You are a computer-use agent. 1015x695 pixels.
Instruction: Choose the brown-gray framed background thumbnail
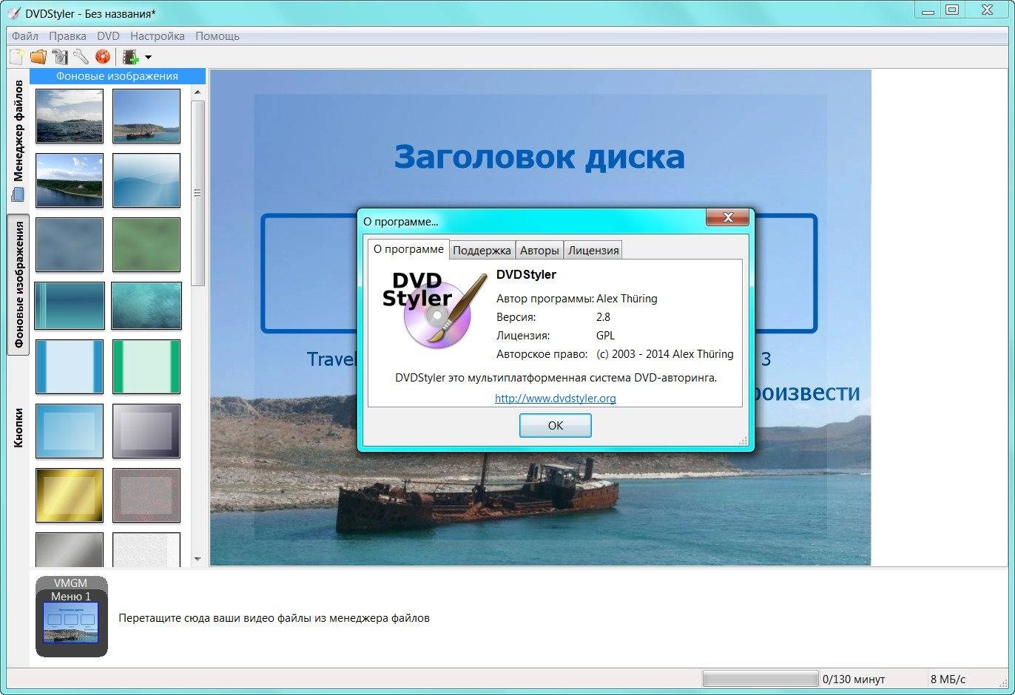[x=146, y=495]
